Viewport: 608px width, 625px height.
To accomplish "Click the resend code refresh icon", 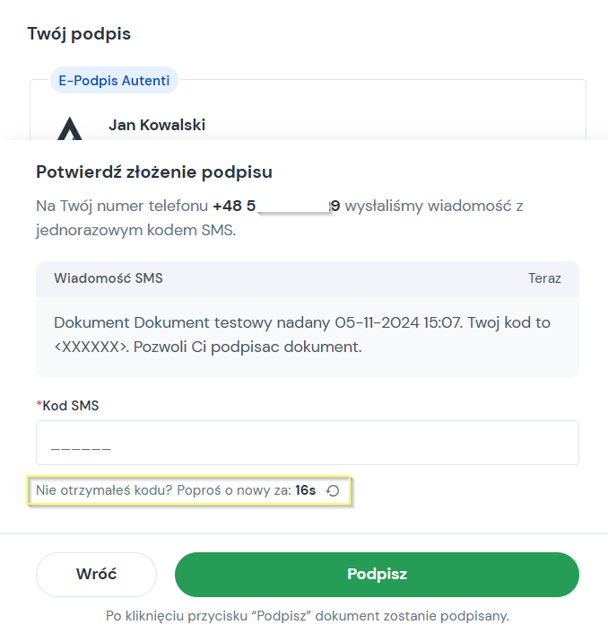I will tap(333, 490).
